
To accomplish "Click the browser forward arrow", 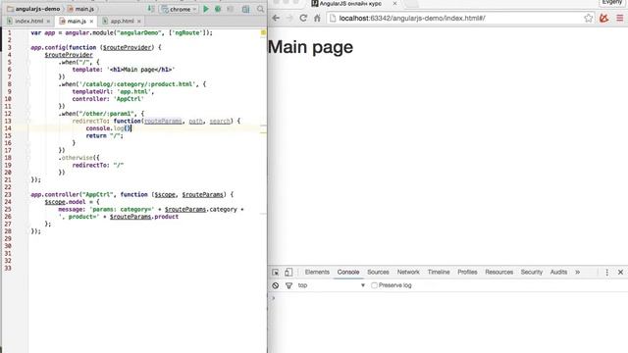I will (x=289, y=18).
